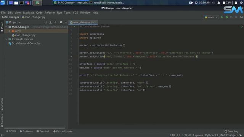The image size is (244, 137).
Task: Switch to MAC Changer window in taskbar
Action: coord(71,3)
